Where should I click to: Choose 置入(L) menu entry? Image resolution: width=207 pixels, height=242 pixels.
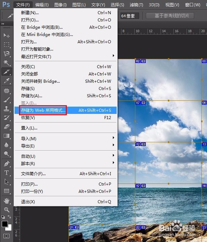(x=66, y=128)
